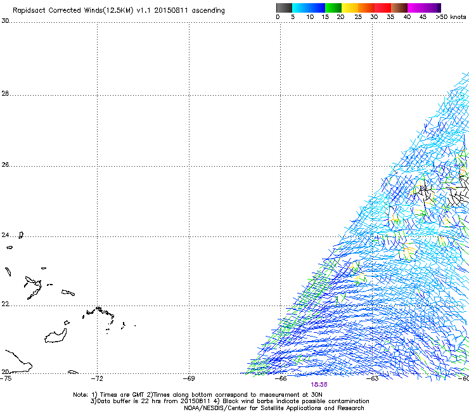Image resolution: width=469 pixels, height=412 pixels.
Task: Select the latitude axis label "26"
Action: coord(5,165)
